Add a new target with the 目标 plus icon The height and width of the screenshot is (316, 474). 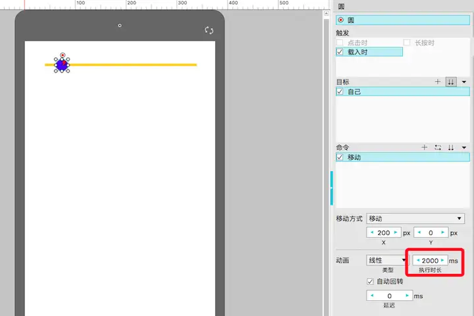(437, 82)
